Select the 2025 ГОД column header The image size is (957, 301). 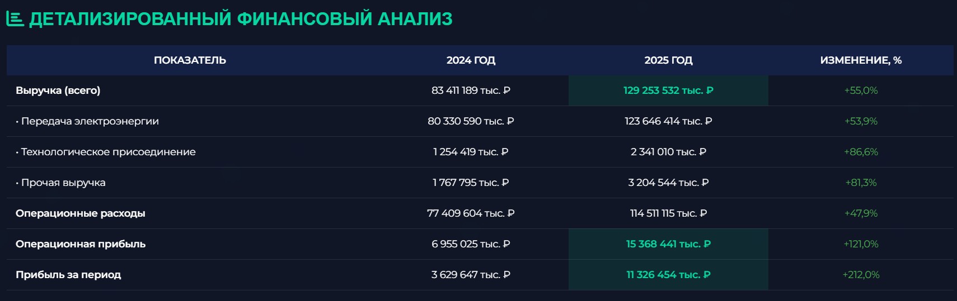point(668,60)
